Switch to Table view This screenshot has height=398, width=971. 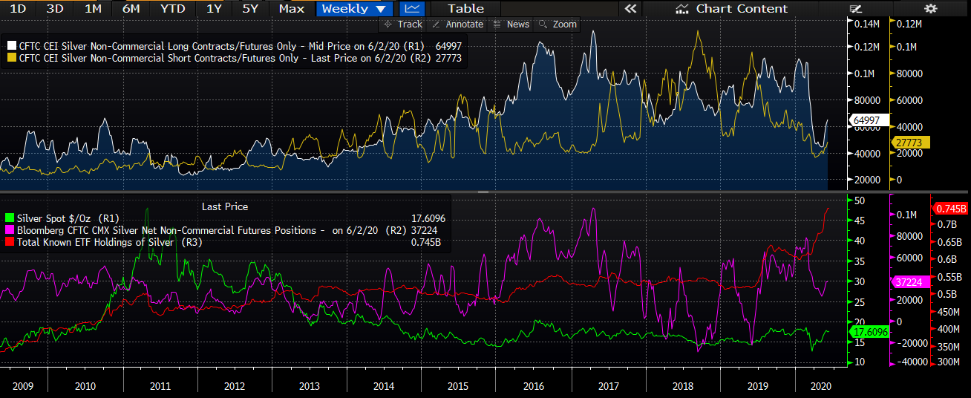[x=465, y=9]
